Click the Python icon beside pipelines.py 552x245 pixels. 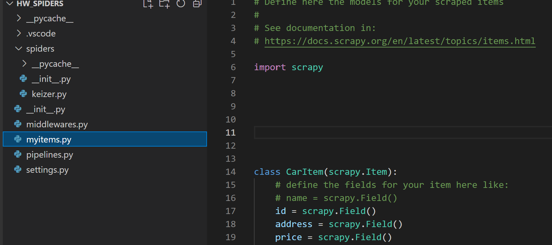coord(18,154)
